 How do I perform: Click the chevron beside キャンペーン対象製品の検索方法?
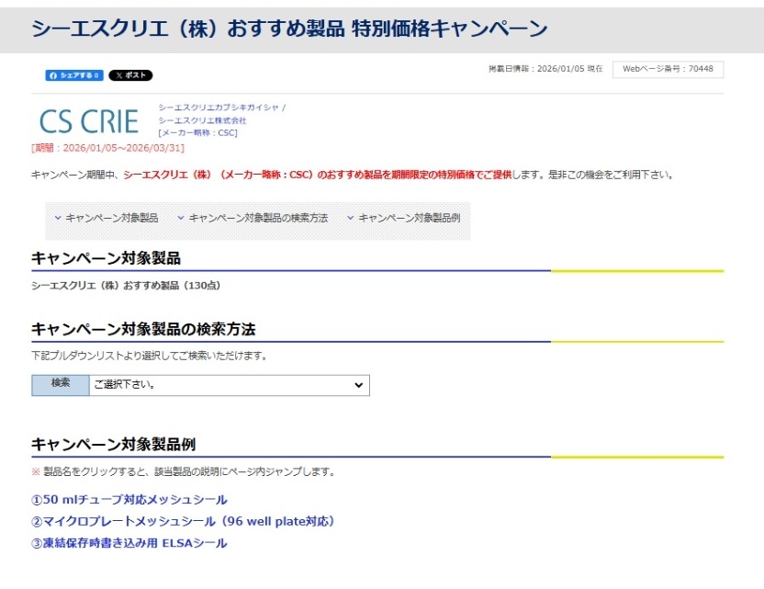coord(179,219)
